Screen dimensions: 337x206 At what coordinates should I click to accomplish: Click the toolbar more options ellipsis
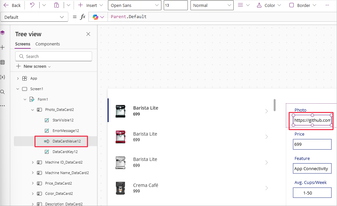[327, 5]
